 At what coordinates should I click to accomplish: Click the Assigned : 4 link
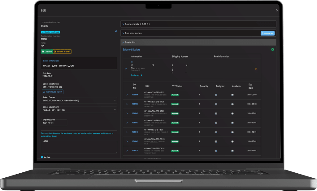pyautogui.click(x=137, y=75)
